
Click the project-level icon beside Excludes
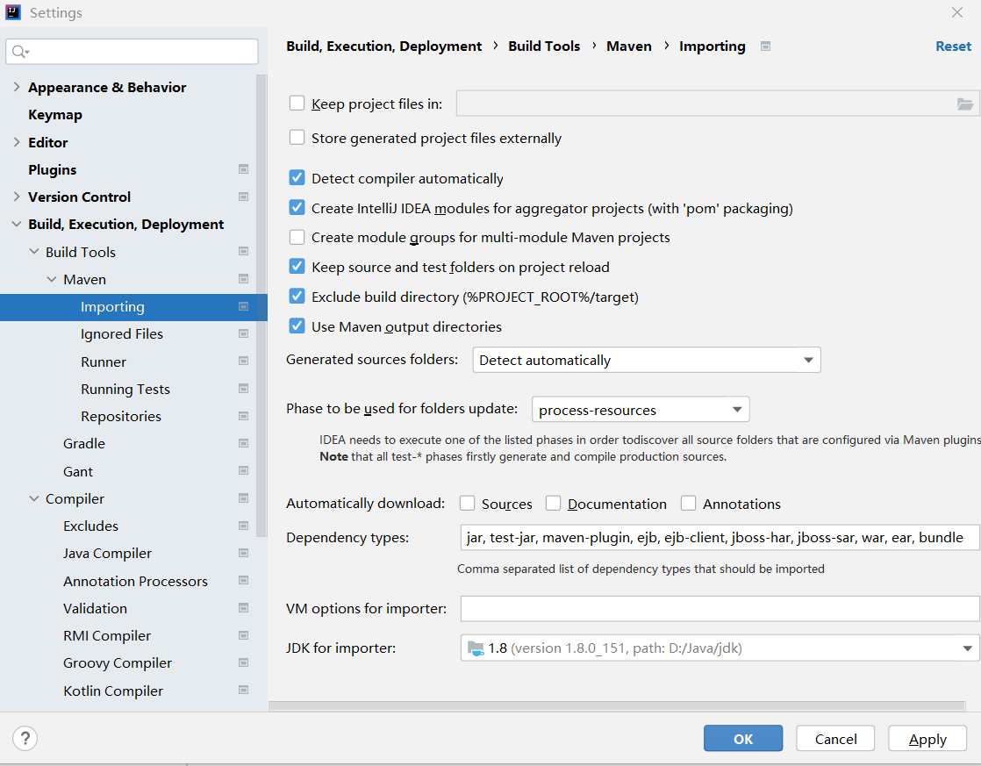click(243, 526)
